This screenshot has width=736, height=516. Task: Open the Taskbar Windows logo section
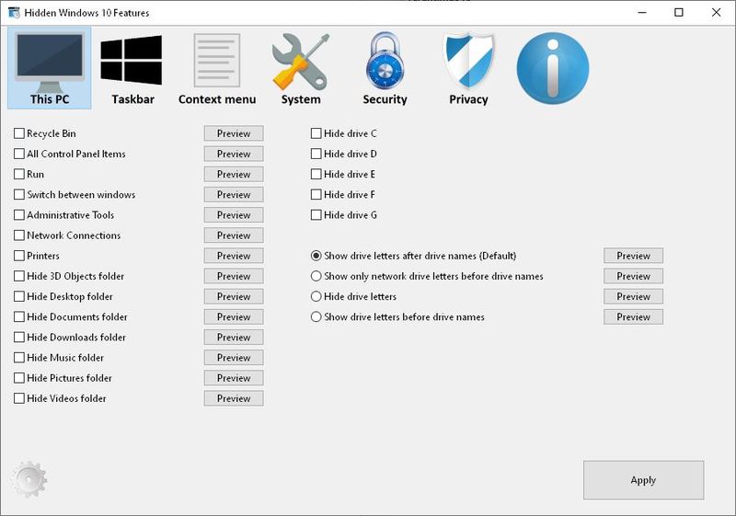coord(132,68)
